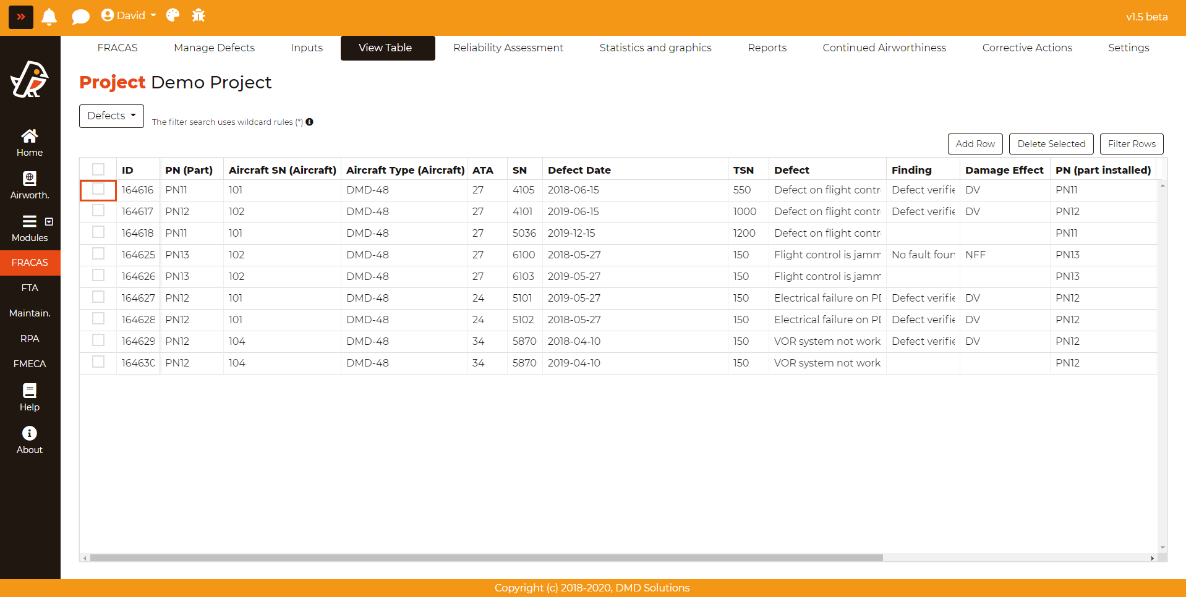Check the row checkbox for ID 164617
Image resolution: width=1186 pixels, height=597 pixels.
(x=98, y=211)
